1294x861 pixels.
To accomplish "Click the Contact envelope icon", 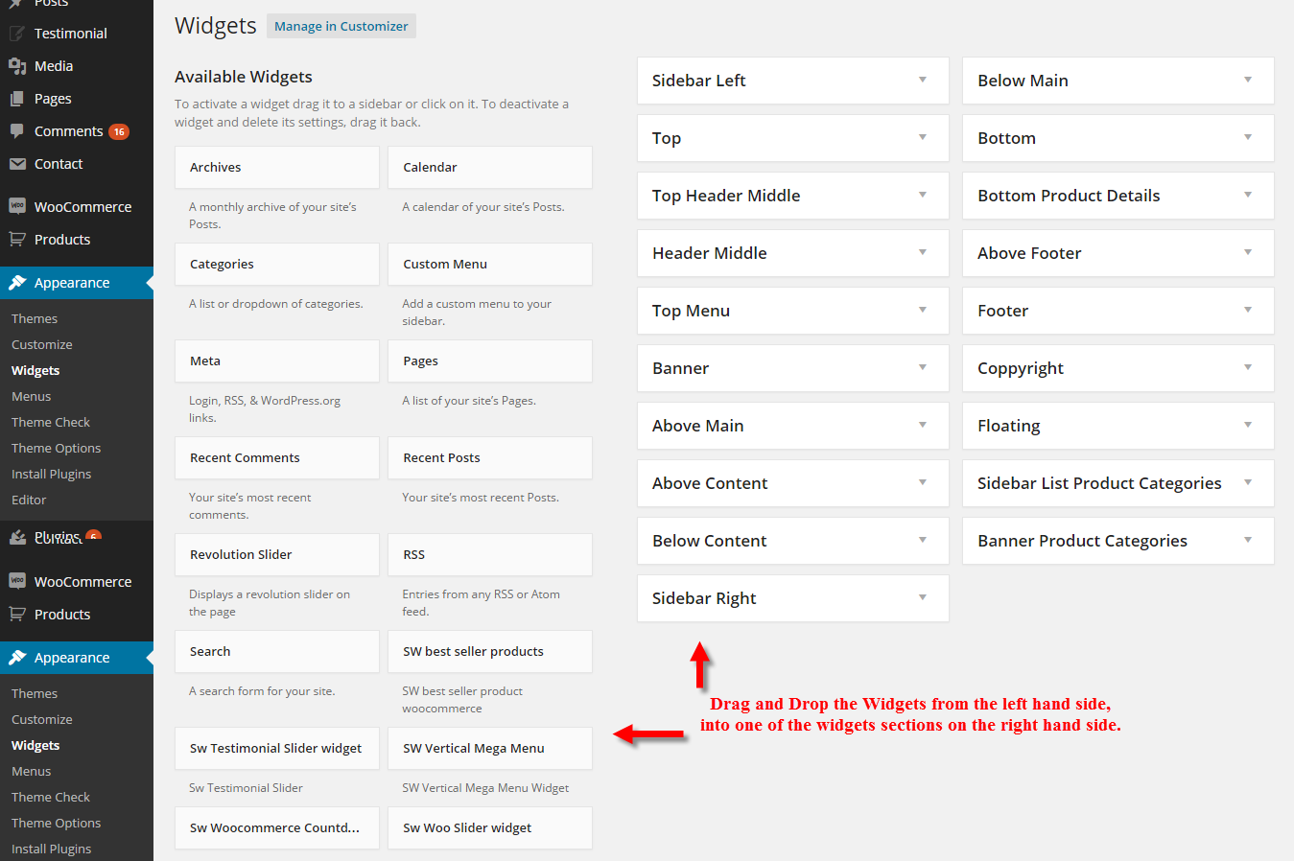I will (16, 164).
